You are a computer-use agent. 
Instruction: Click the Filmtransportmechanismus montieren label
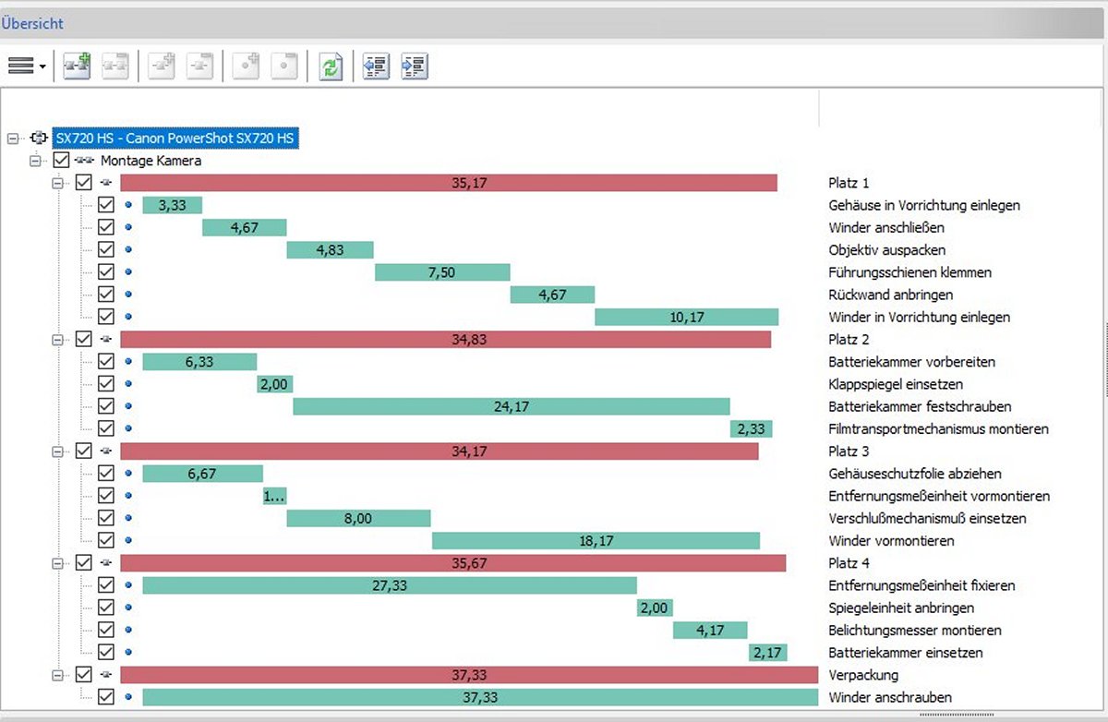click(x=938, y=429)
